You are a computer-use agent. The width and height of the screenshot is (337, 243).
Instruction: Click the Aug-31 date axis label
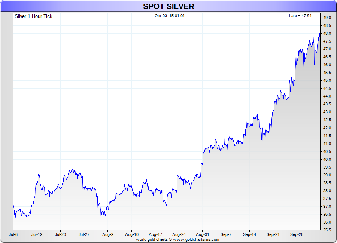(x=203, y=234)
